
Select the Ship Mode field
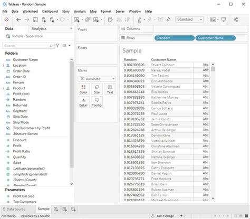[x=21, y=122]
